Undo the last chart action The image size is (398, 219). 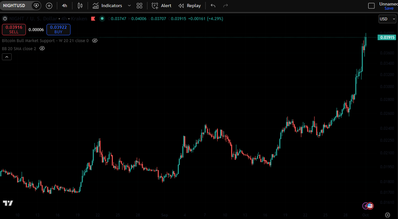tap(213, 6)
